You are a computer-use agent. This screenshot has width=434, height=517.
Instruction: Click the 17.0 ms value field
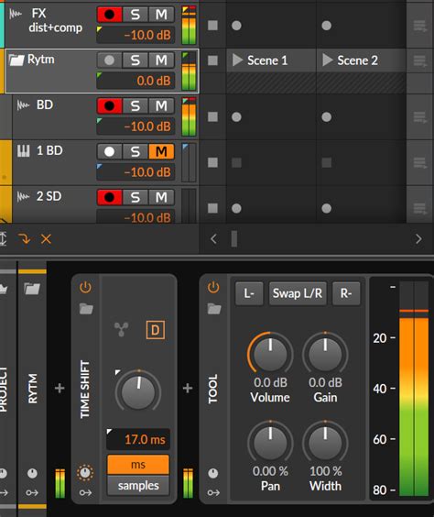pyautogui.click(x=138, y=439)
